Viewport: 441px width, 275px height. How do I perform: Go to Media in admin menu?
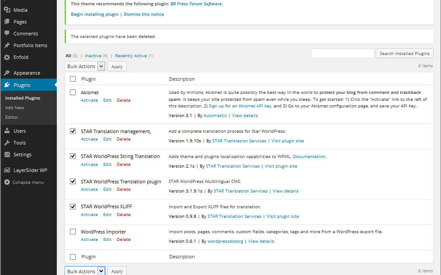pyautogui.click(x=21, y=10)
